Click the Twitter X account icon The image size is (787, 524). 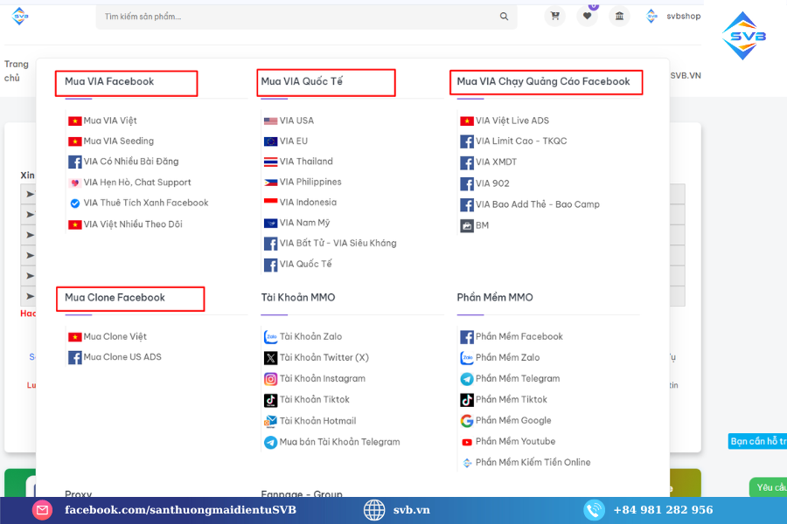coord(271,358)
